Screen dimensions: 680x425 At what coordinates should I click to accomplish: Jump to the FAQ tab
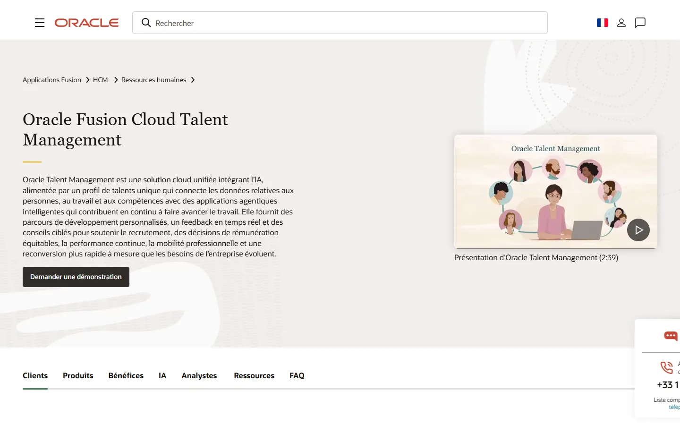click(297, 375)
